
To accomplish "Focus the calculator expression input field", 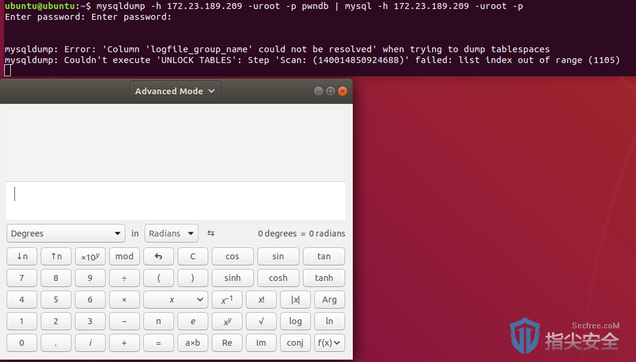I will [x=176, y=201].
